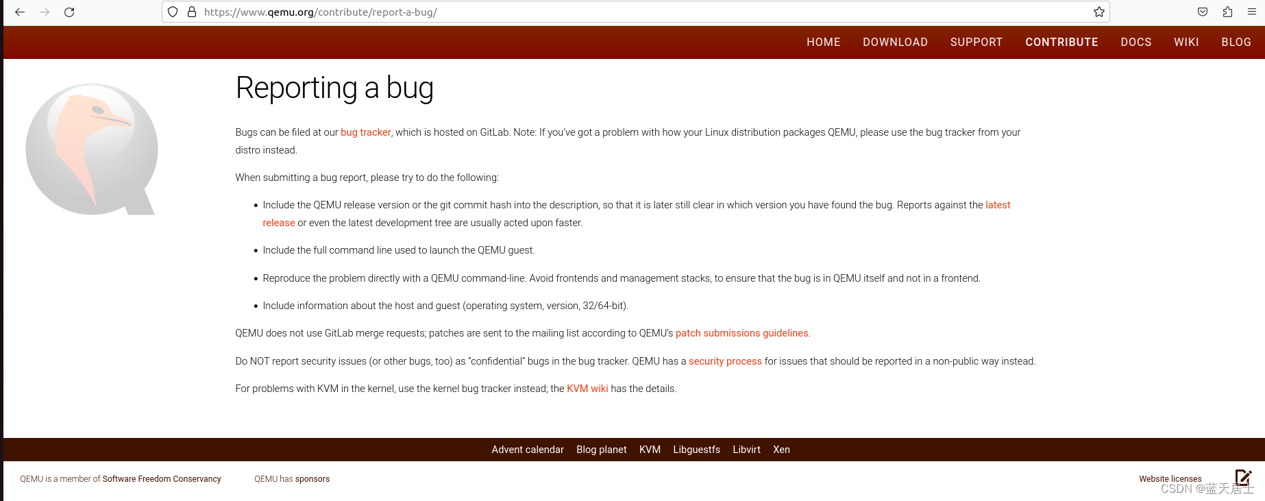The width and height of the screenshot is (1265, 501).
Task: Open the extensions puzzle icon
Action: [1227, 12]
